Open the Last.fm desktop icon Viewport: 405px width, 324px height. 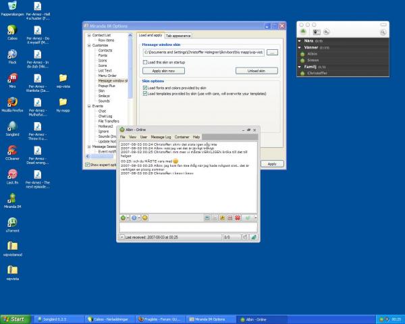[x=12, y=177]
